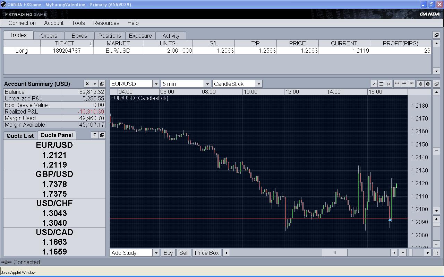The width and height of the screenshot is (444, 277).
Task: Detach the Trades table panel
Action: 436,35
